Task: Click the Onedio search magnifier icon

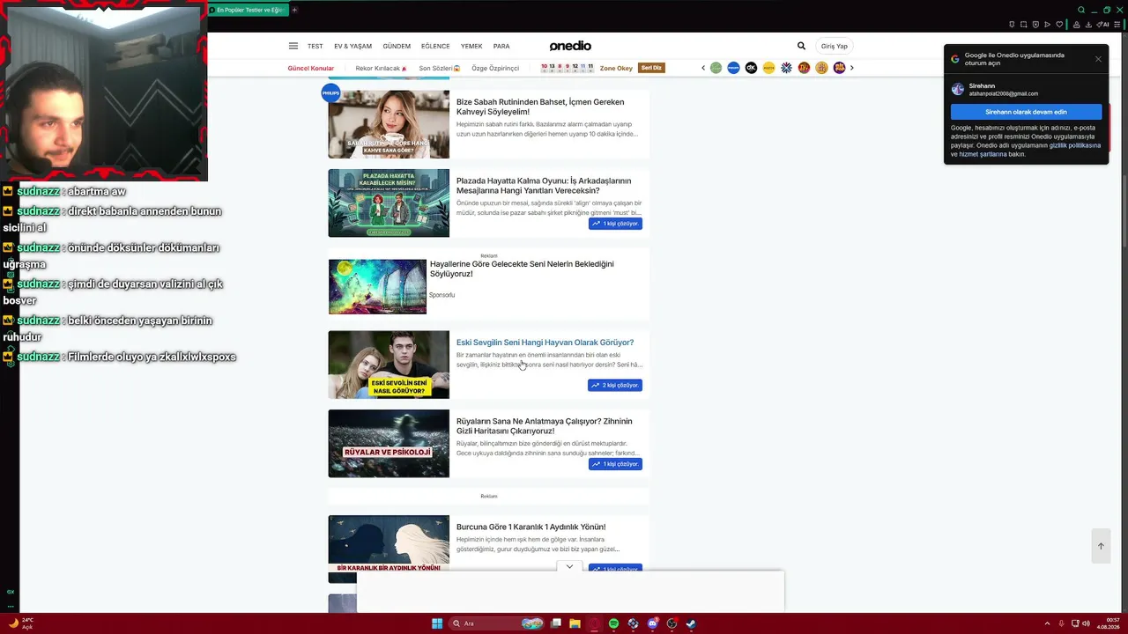Action: [801, 46]
